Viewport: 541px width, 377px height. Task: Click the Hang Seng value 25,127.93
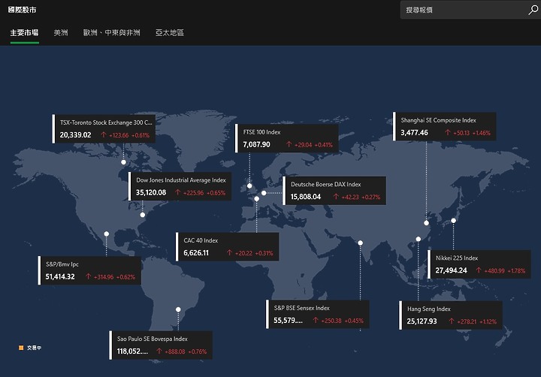click(x=422, y=321)
